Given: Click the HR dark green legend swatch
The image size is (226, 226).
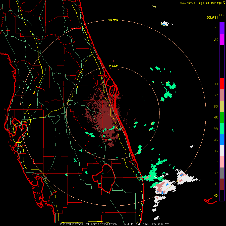Looking at the screenshot, I should click(222, 117).
